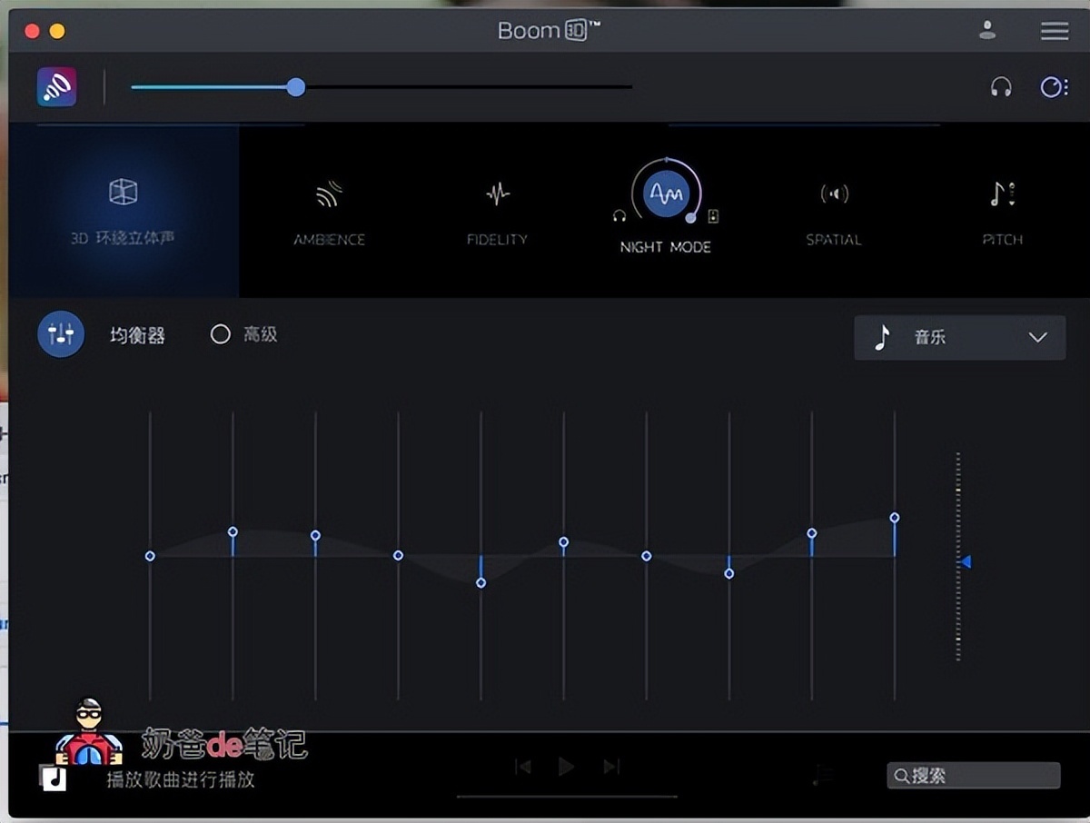Viewport: 1090px width, 823px height.
Task: Click the Night Mode intensity dial knob
Action: (690, 218)
